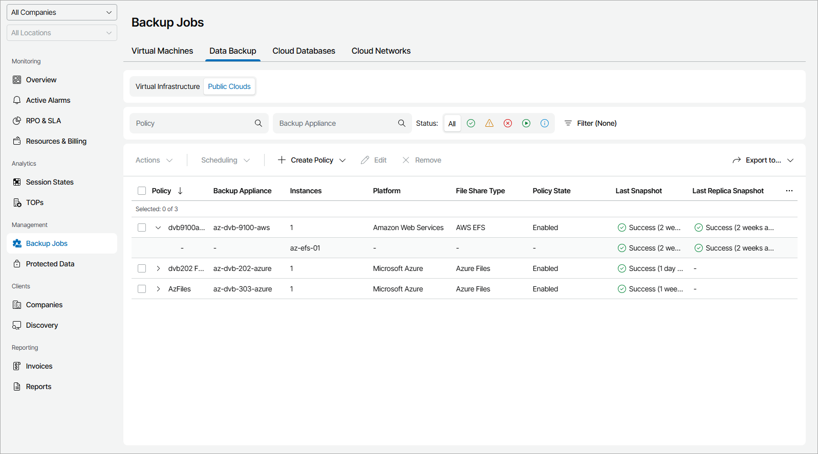818x454 pixels.
Task: Check the dvb9100a policy row checkbox
Action: click(x=142, y=228)
